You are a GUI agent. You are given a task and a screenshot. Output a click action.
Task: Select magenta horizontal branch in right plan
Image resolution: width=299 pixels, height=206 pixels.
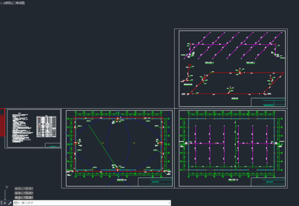coord(207,144)
